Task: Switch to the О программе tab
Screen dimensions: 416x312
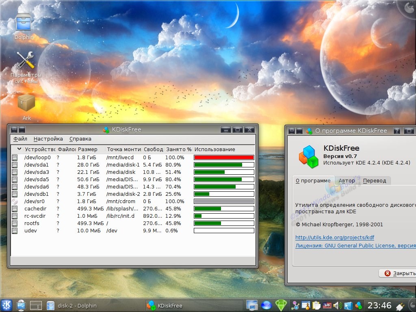Action: pos(313,181)
